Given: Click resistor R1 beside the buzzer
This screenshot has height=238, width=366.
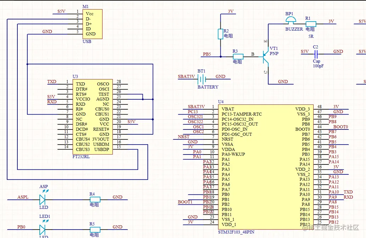Looking at the screenshot, I should (311, 24).
